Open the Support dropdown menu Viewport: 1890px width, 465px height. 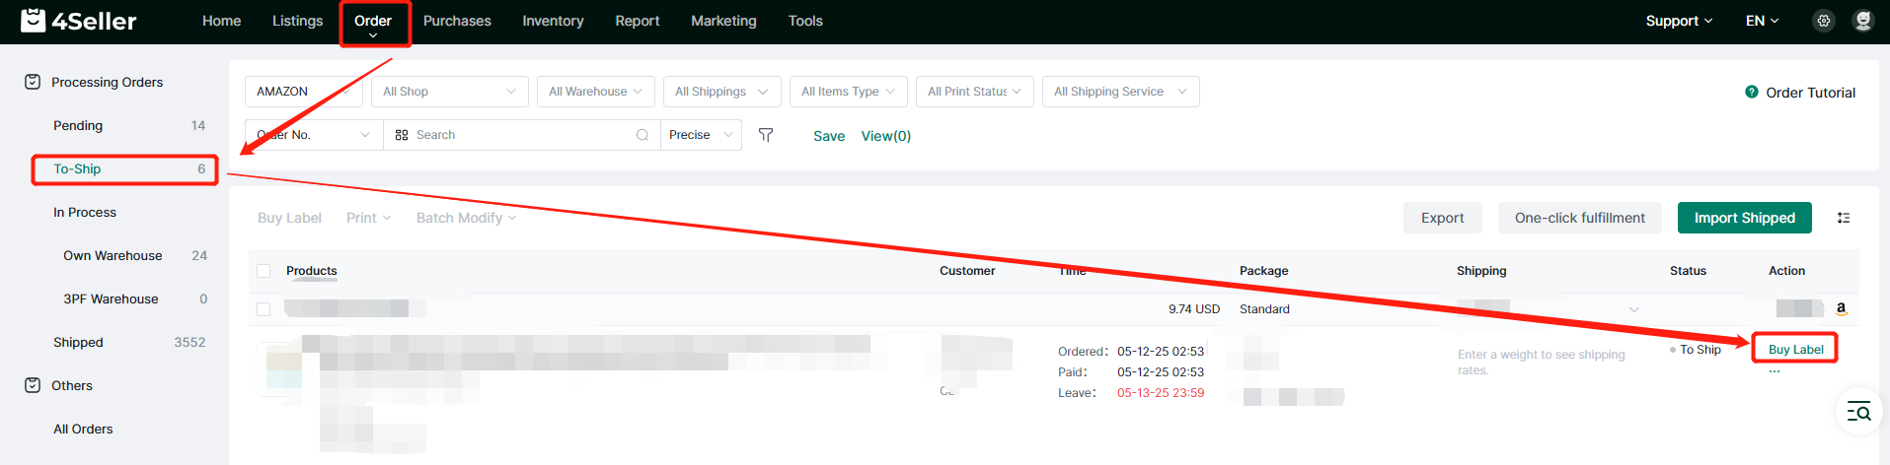click(x=1679, y=21)
